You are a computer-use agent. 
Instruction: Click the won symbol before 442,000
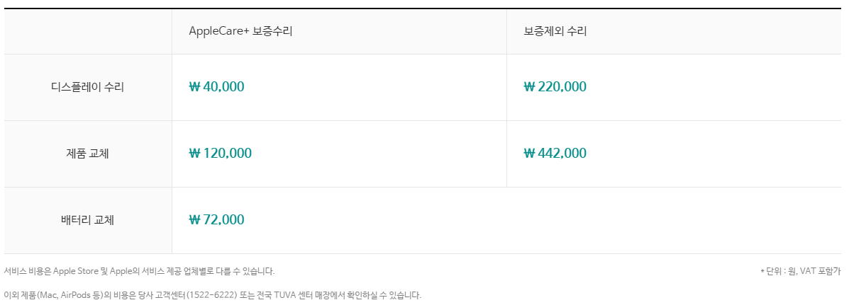coord(529,154)
